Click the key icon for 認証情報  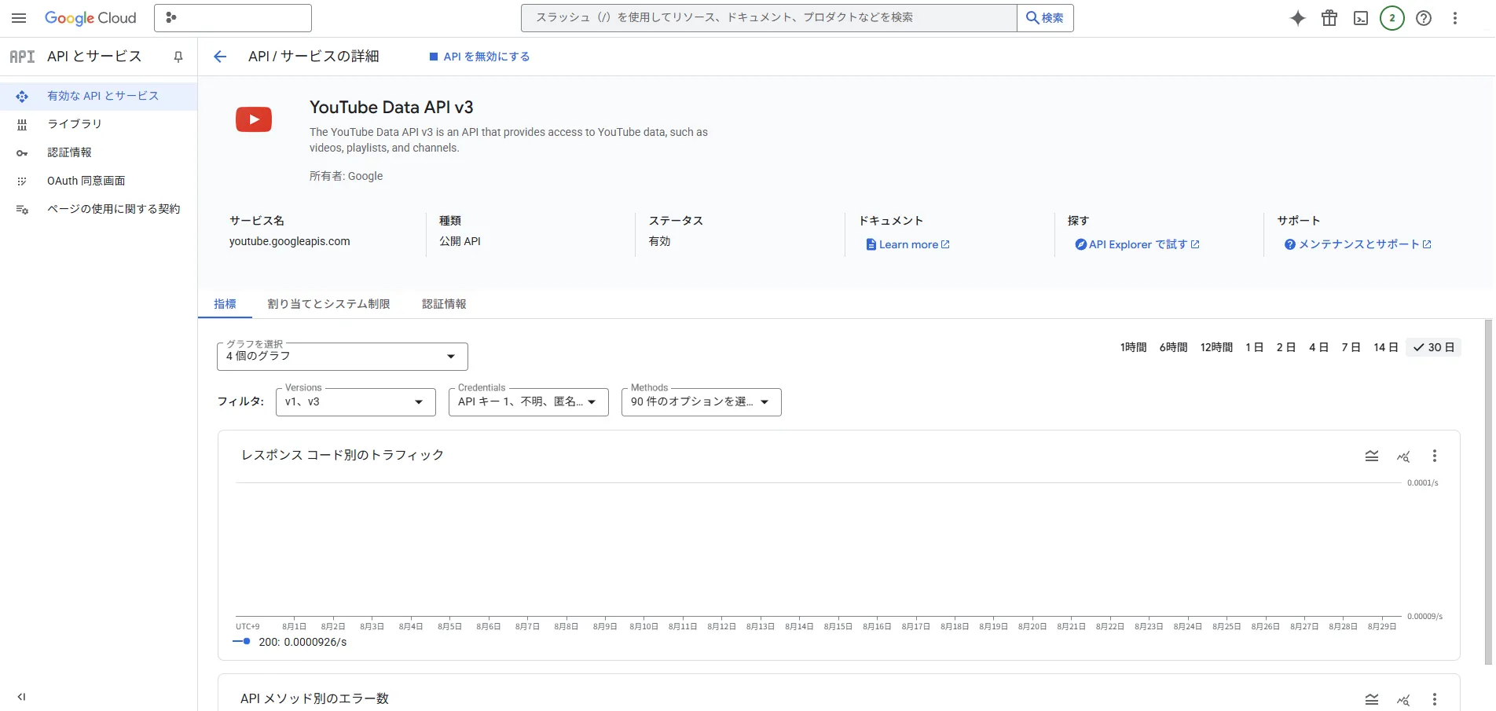(22, 152)
